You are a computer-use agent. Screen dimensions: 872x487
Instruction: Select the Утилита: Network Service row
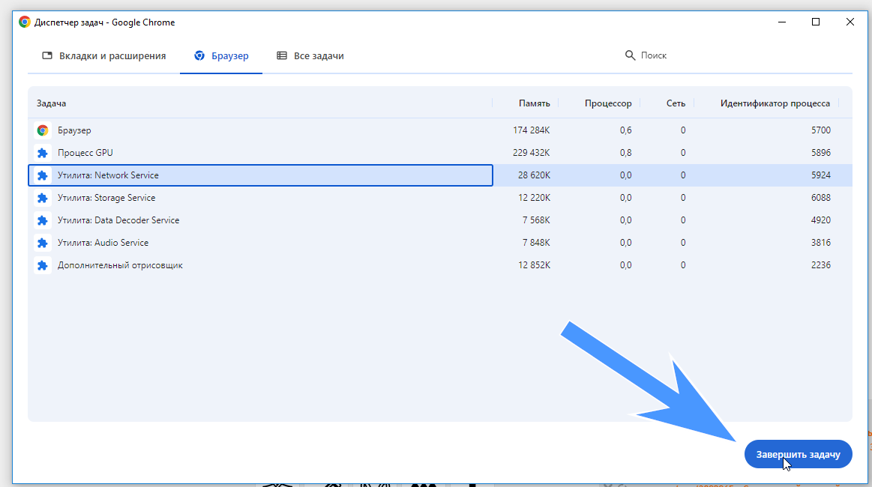pyautogui.click(x=440, y=175)
